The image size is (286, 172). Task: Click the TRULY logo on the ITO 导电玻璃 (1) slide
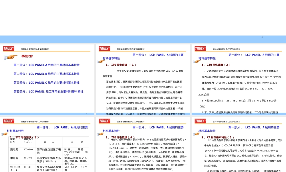click(104, 48)
